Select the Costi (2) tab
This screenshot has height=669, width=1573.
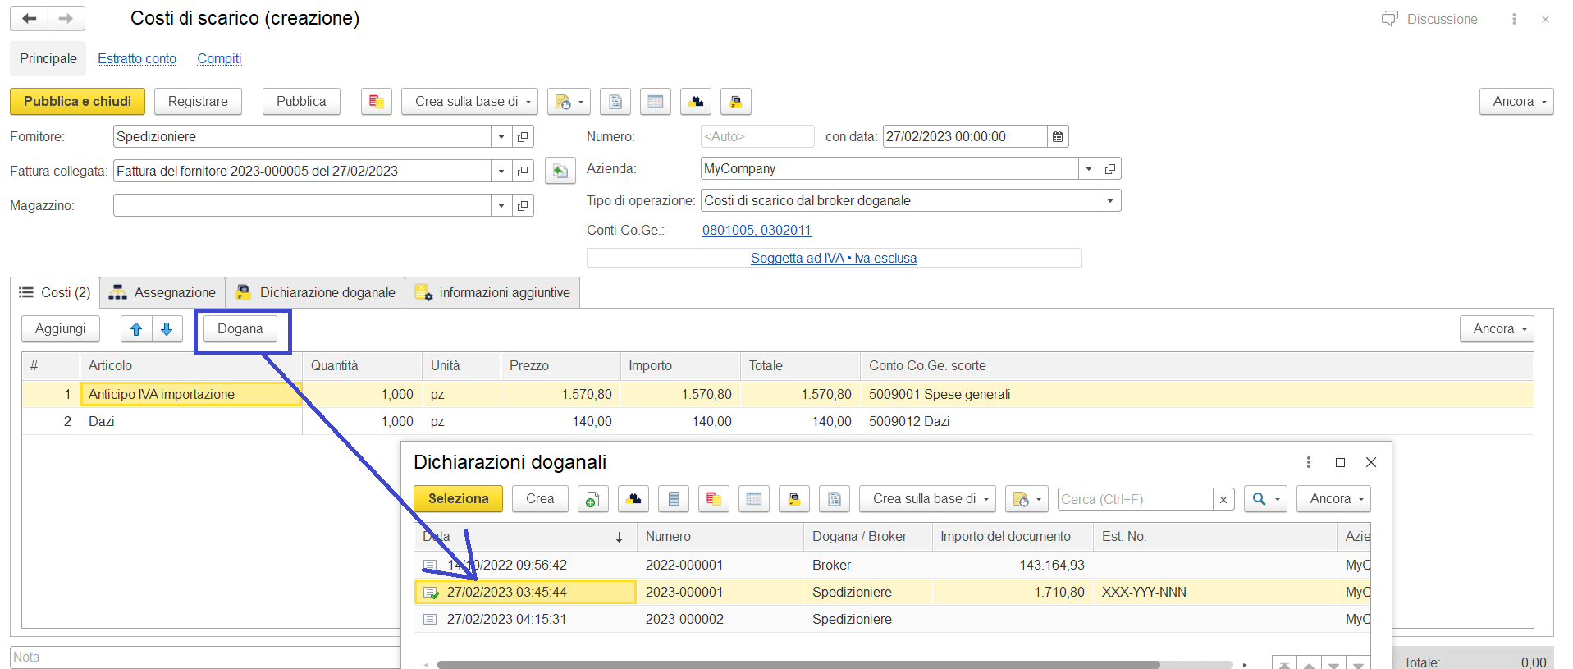(55, 293)
